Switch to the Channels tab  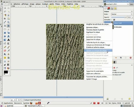(109, 8)
